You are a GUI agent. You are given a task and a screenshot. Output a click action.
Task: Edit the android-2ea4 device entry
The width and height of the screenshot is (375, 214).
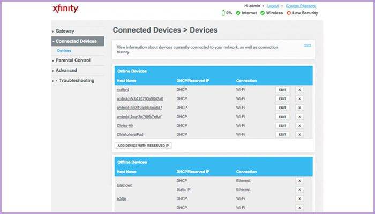pos(282,117)
